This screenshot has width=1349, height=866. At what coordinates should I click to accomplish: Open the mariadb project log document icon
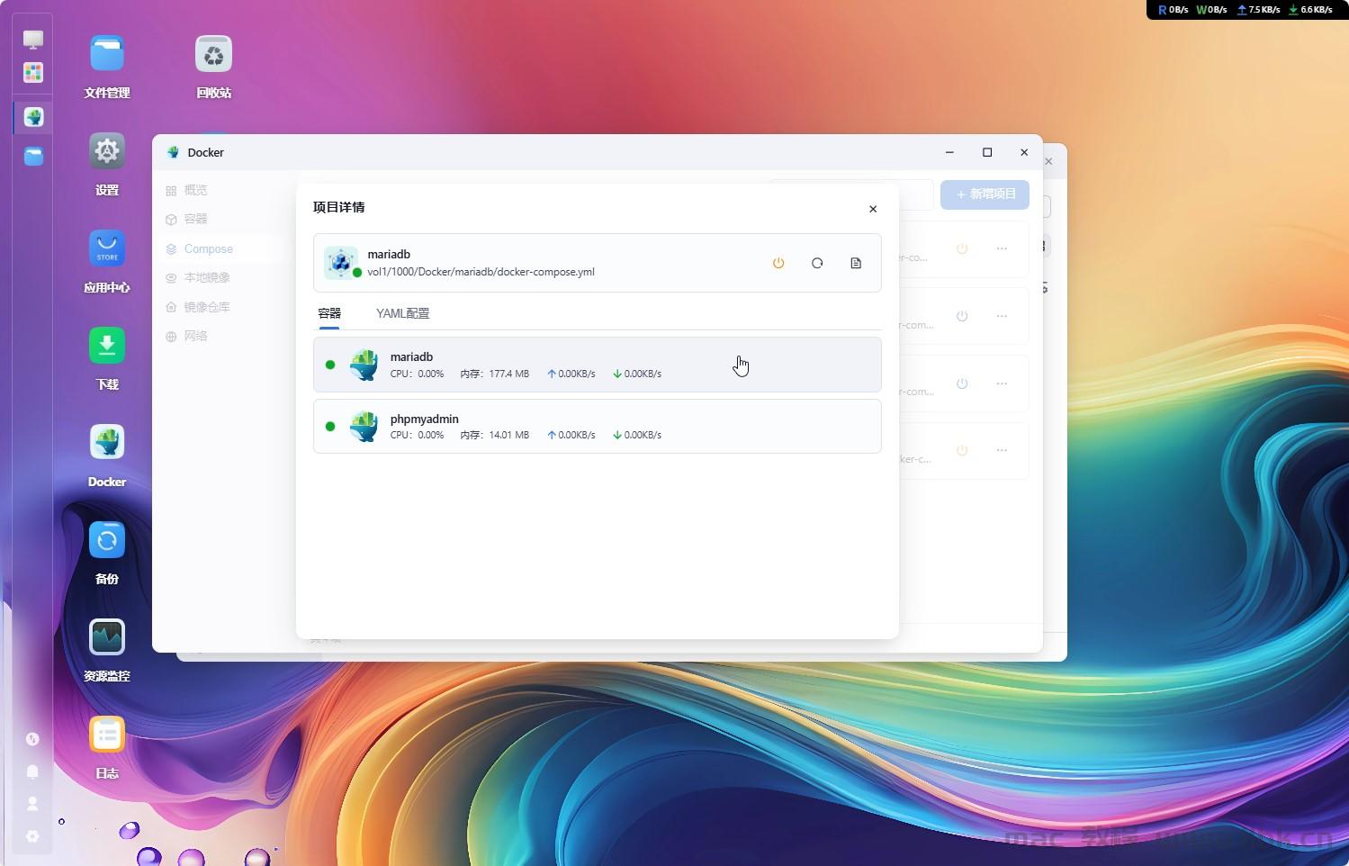856,263
